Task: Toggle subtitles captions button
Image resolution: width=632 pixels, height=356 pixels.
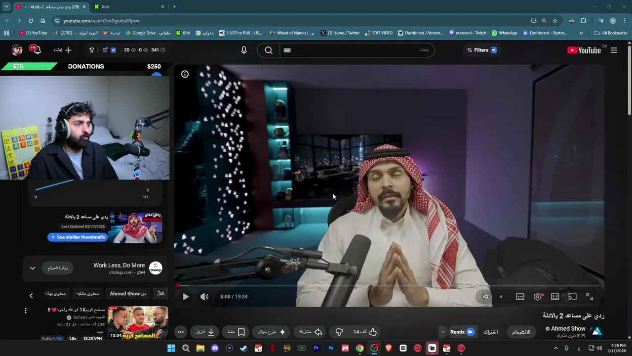Action: pyautogui.click(x=520, y=297)
